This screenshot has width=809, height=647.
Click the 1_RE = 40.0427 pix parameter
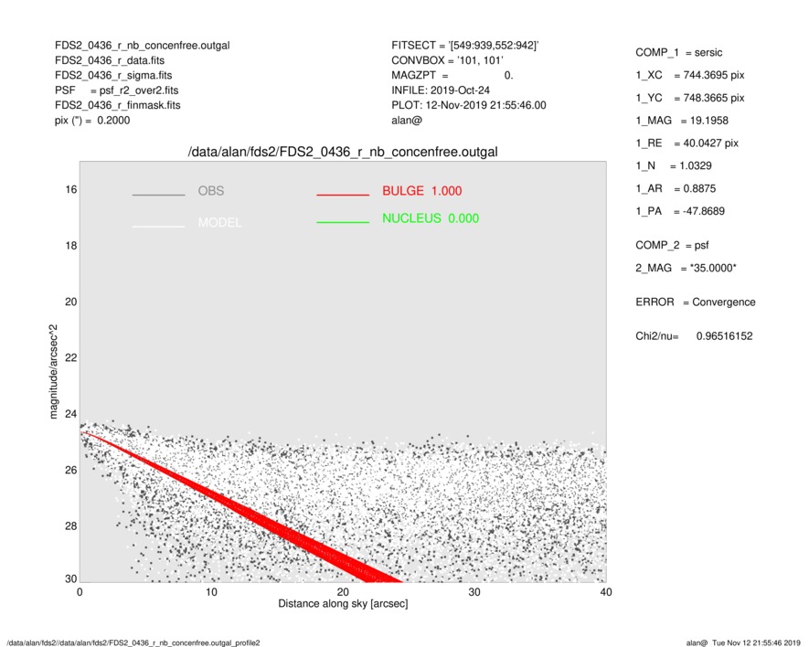coord(687,143)
